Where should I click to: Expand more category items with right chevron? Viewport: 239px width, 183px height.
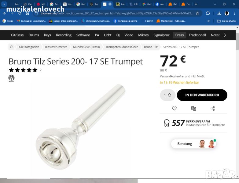pos(225,35)
